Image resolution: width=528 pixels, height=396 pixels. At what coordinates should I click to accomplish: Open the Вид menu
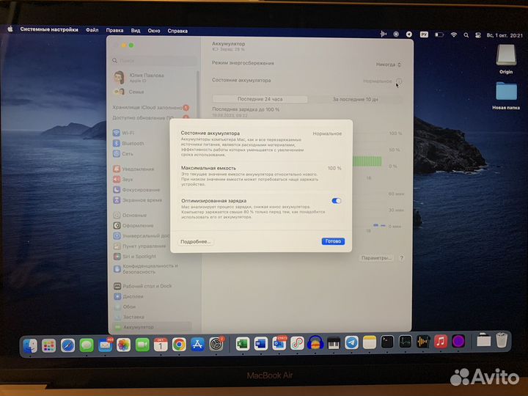[136, 30]
